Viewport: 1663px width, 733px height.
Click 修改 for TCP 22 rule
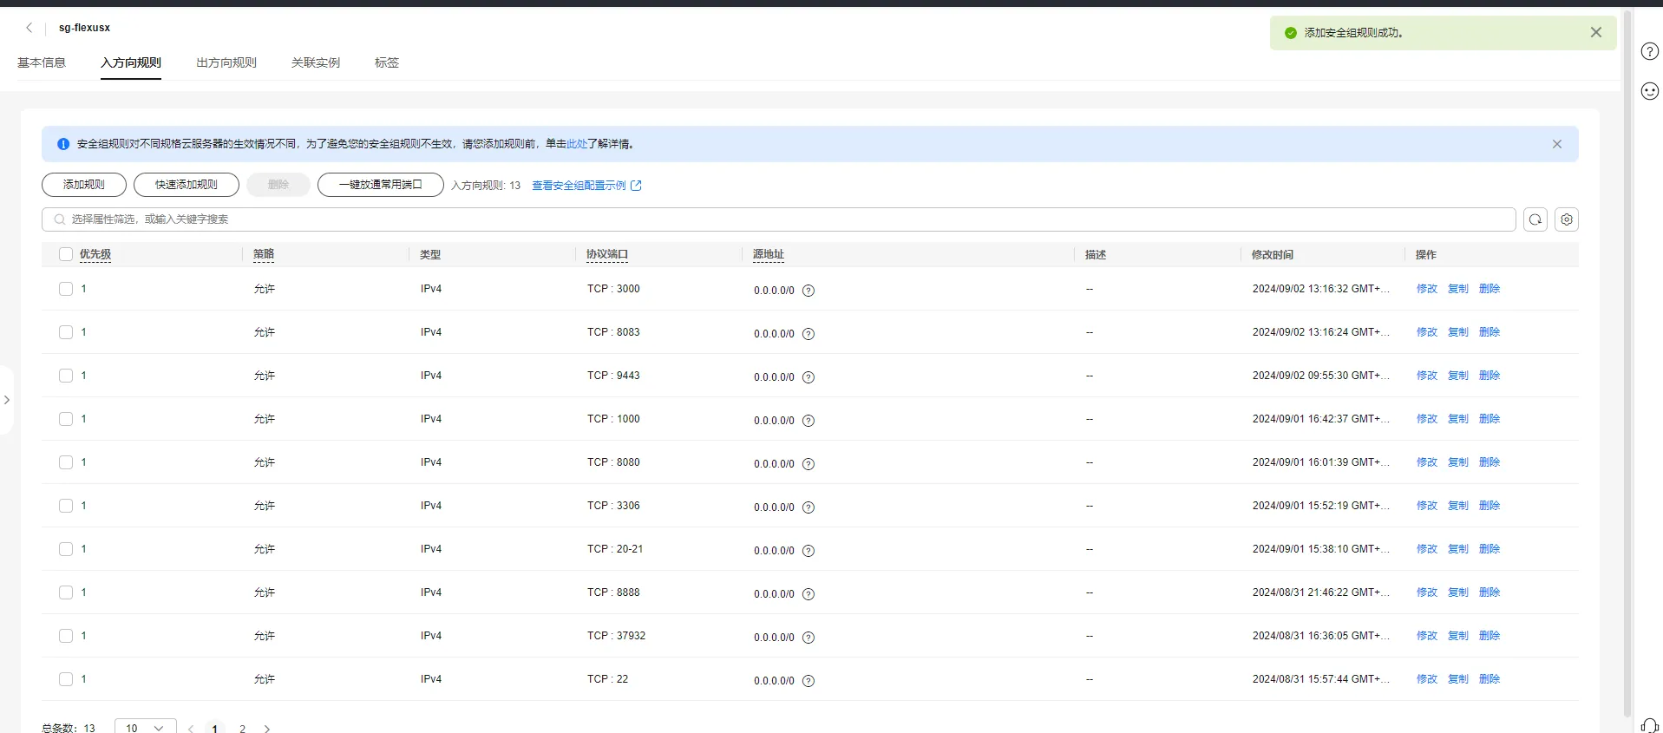(x=1427, y=679)
